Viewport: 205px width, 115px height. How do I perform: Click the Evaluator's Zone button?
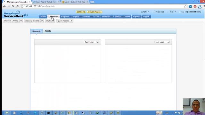(x=94, y=12)
